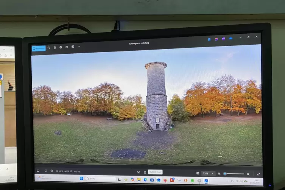Toggle the filmstrip icon at bottom left

coord(38,171)
